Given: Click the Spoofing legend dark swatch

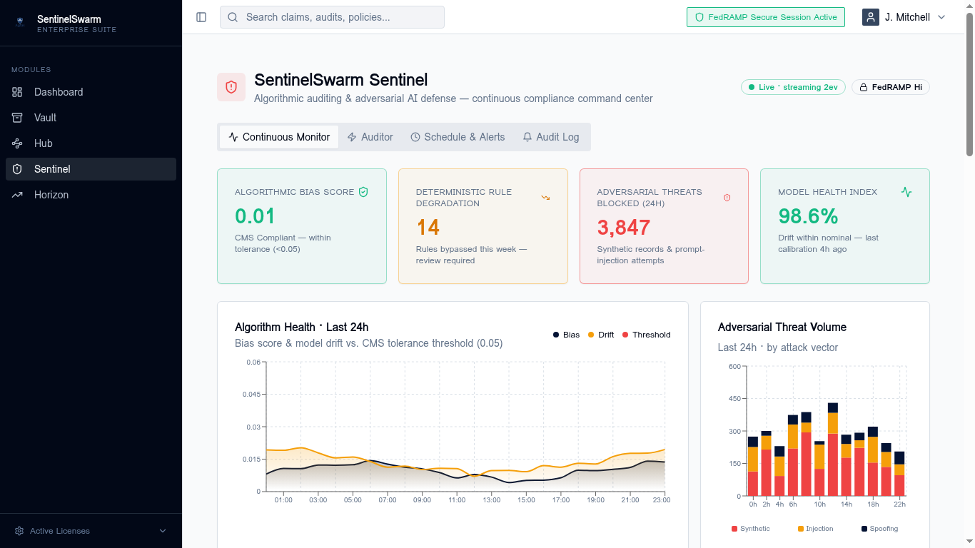Looking at the screenshot, I should (864, 529).
